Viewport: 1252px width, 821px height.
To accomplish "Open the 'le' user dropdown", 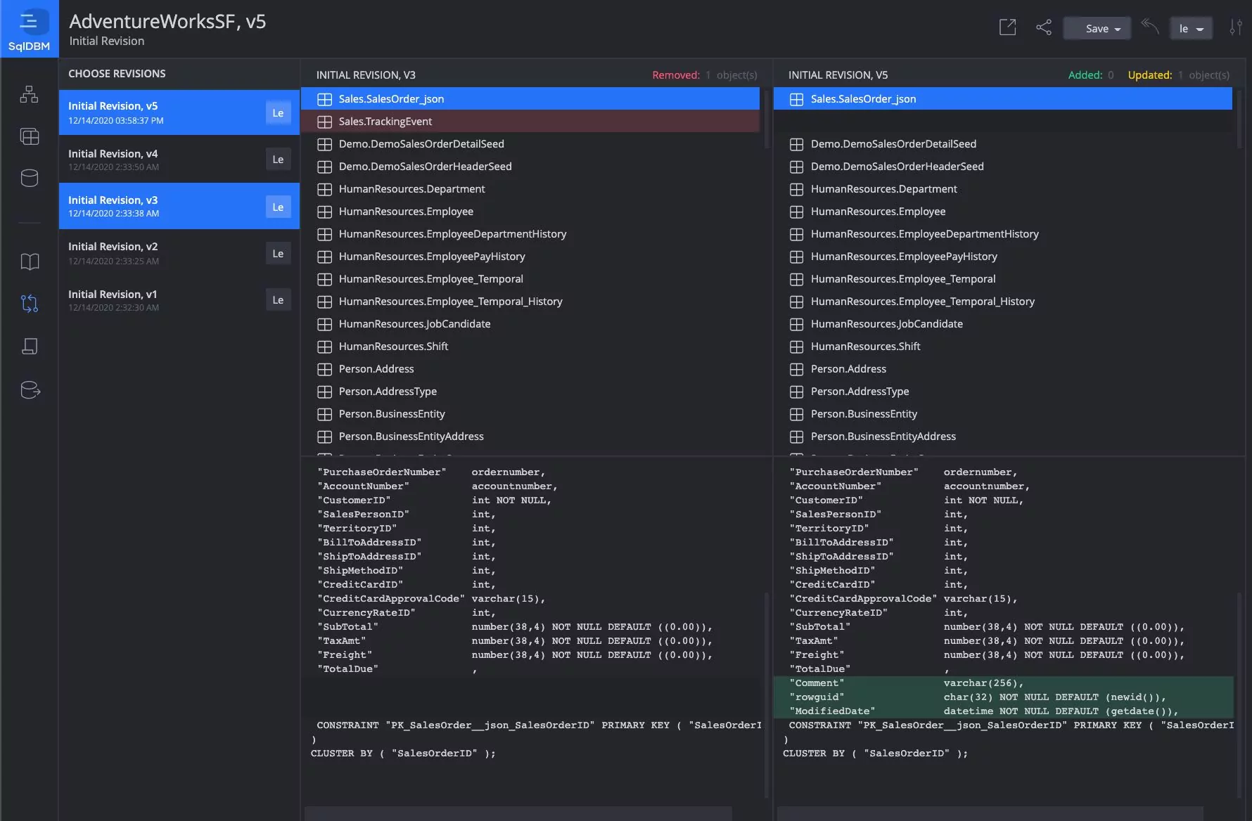I will [x=1191, y=29].
